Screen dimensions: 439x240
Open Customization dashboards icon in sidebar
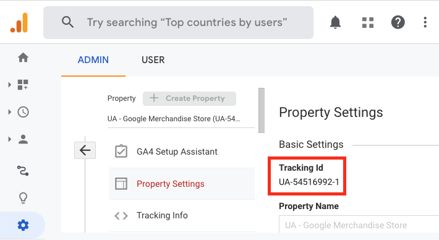tap(23, 85)
